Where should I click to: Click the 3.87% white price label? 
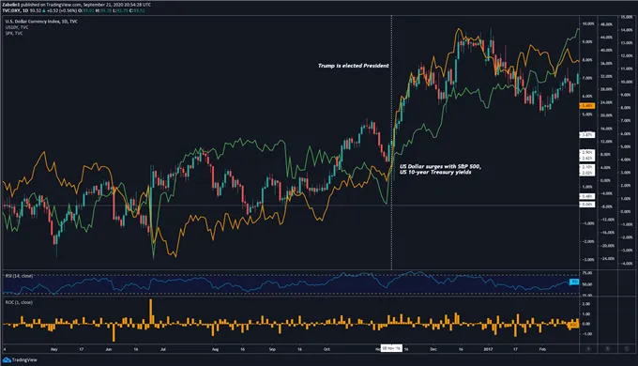coord(586,135)
